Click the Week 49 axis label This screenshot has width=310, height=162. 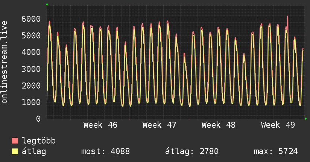[x=278, y=125]
